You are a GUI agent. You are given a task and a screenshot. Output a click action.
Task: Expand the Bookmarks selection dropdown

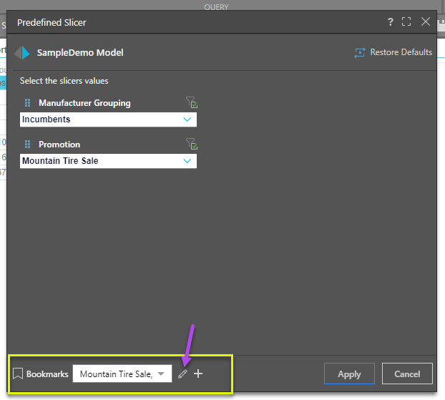[161, 374]
